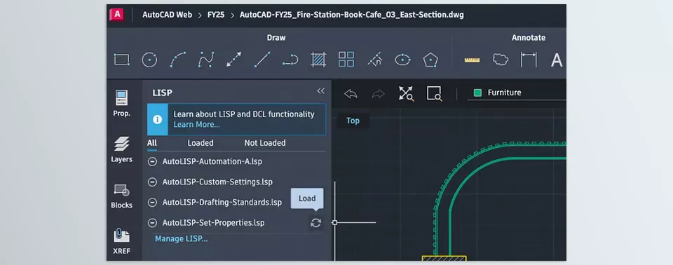
Task: Collapse the LISP panel with double chevron
Action: pyautogui.click(x=320, y=90)
